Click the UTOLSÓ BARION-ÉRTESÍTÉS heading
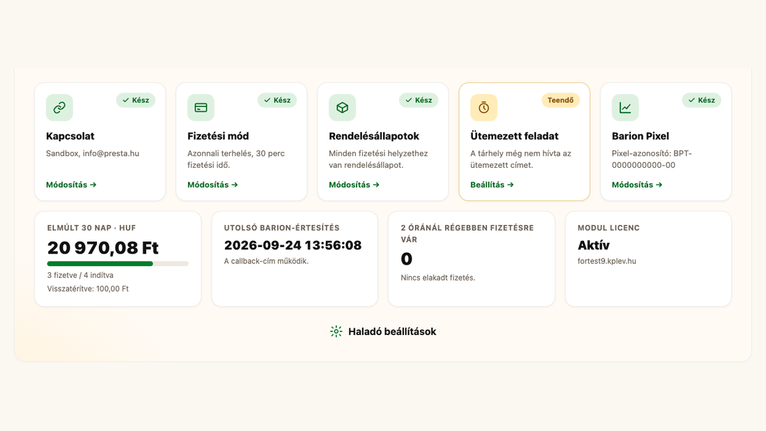Image resolution: width=766 pixels, height=431 pixels. 281,228
